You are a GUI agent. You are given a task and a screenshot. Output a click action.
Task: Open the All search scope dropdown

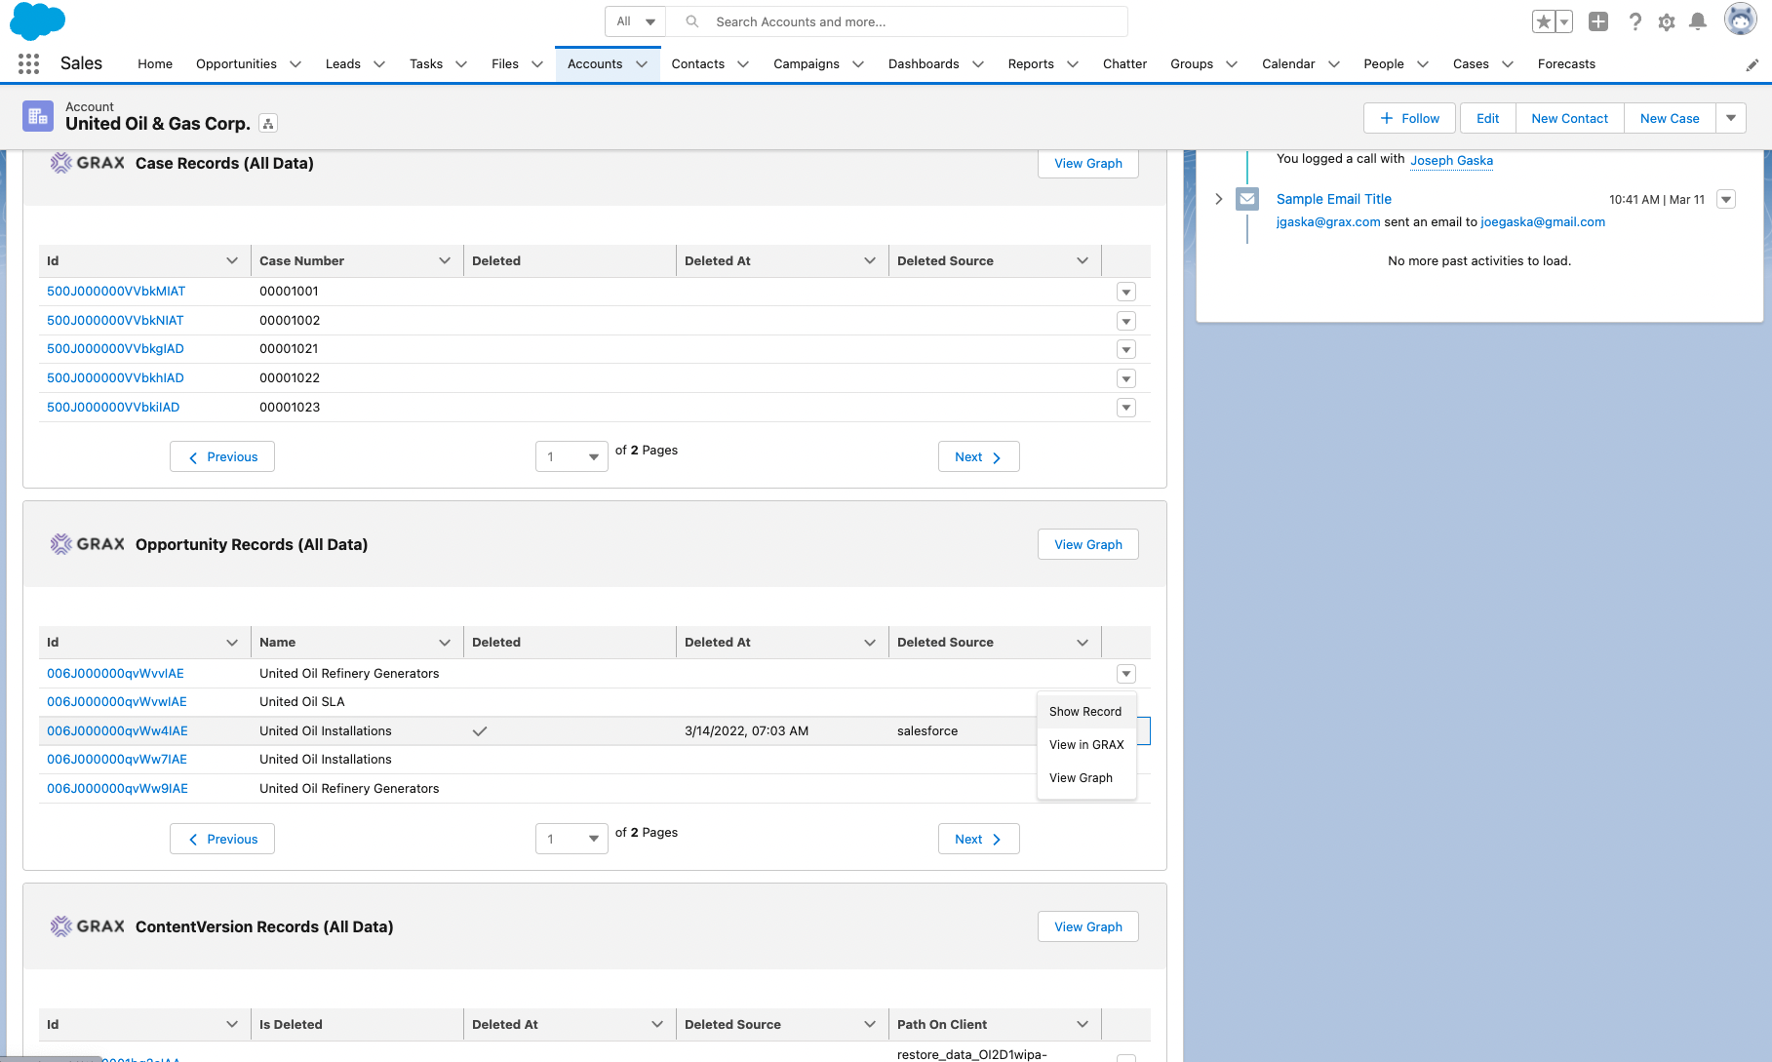coord(636,21)
